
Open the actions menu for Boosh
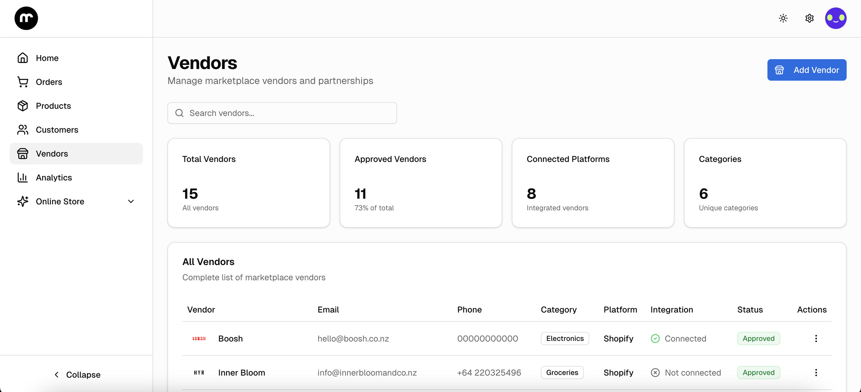click(816, 338)
